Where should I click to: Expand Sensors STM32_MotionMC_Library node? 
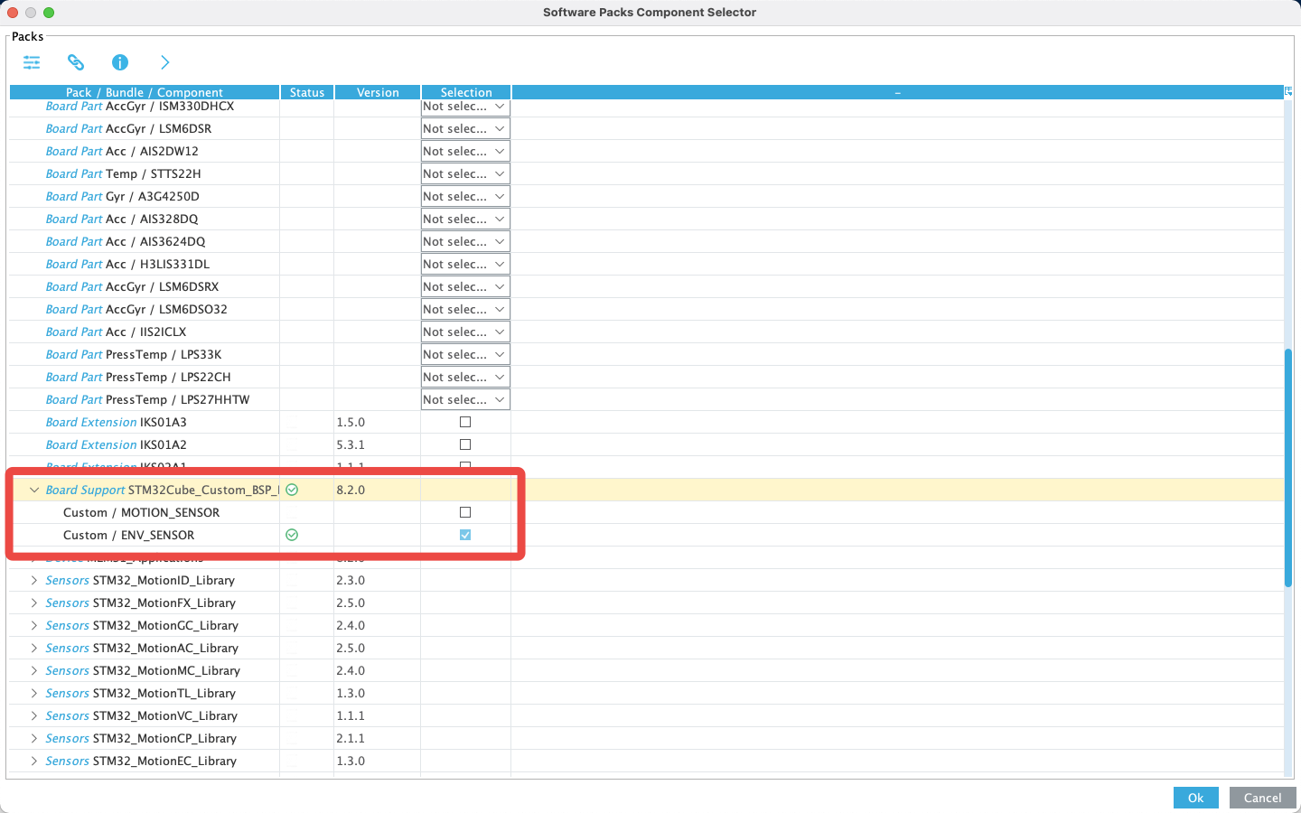pyautogui.click(x=34, y=670)
